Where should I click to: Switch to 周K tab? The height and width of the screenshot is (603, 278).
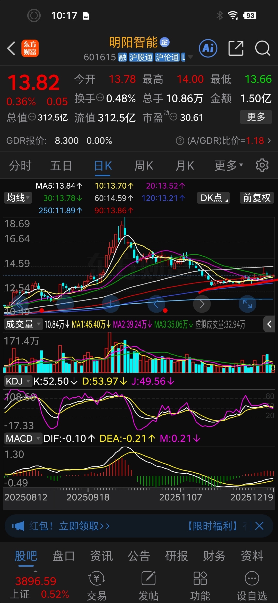pyautogui.click(x=144, y=165)
